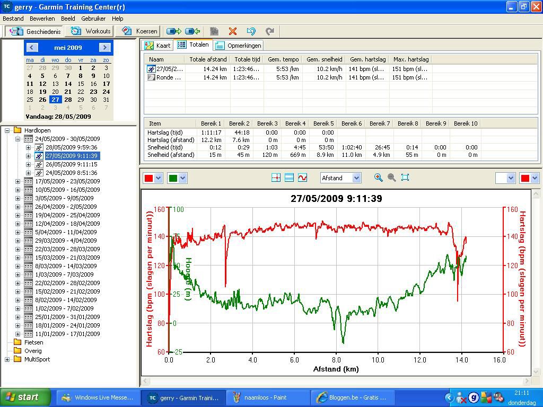This screenshot has height=407, width=543.
Task: Expand the 24/05/2009 8:51:36 activity
Action: point(29,173)
